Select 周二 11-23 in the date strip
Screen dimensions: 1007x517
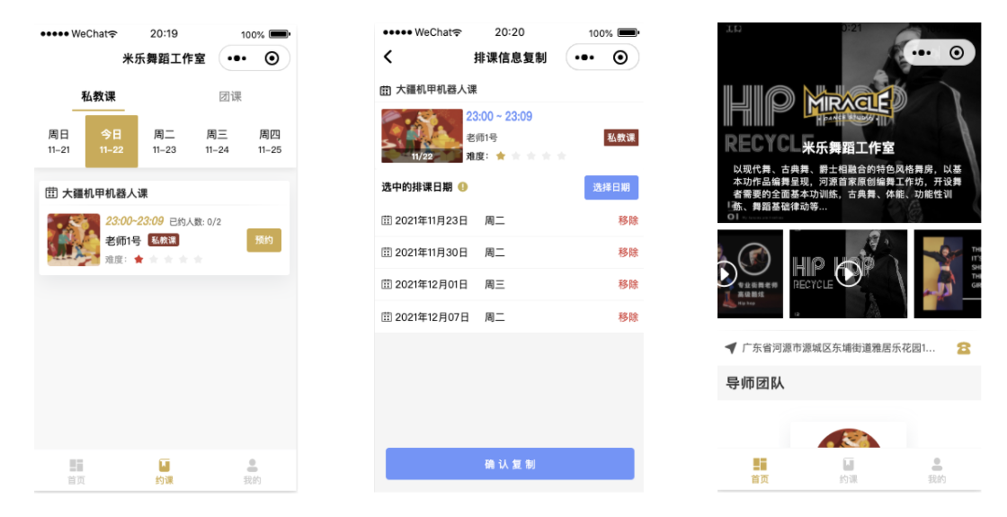point(164,141)
